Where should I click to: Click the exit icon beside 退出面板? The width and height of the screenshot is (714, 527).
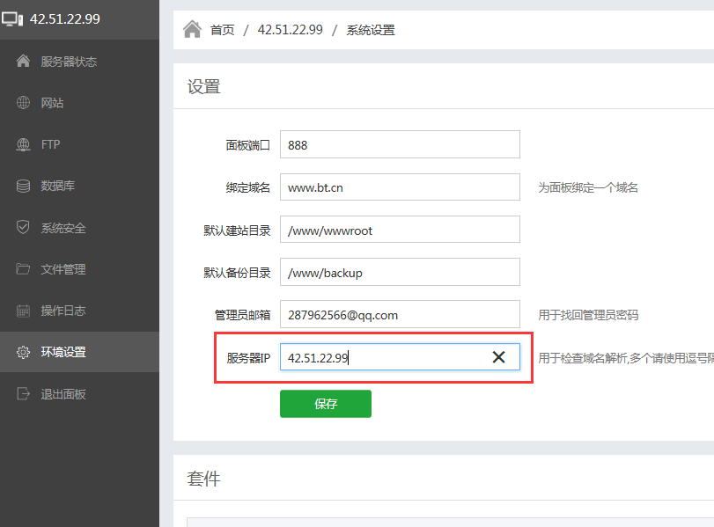23,394
